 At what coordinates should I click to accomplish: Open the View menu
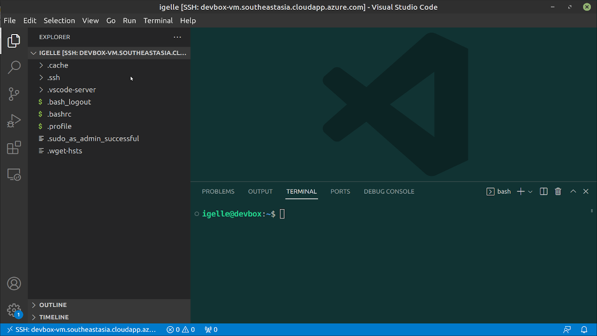(90, 21)
